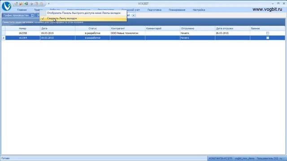Click KONSTANTIN-PC status bar entry

coord(220,158)
